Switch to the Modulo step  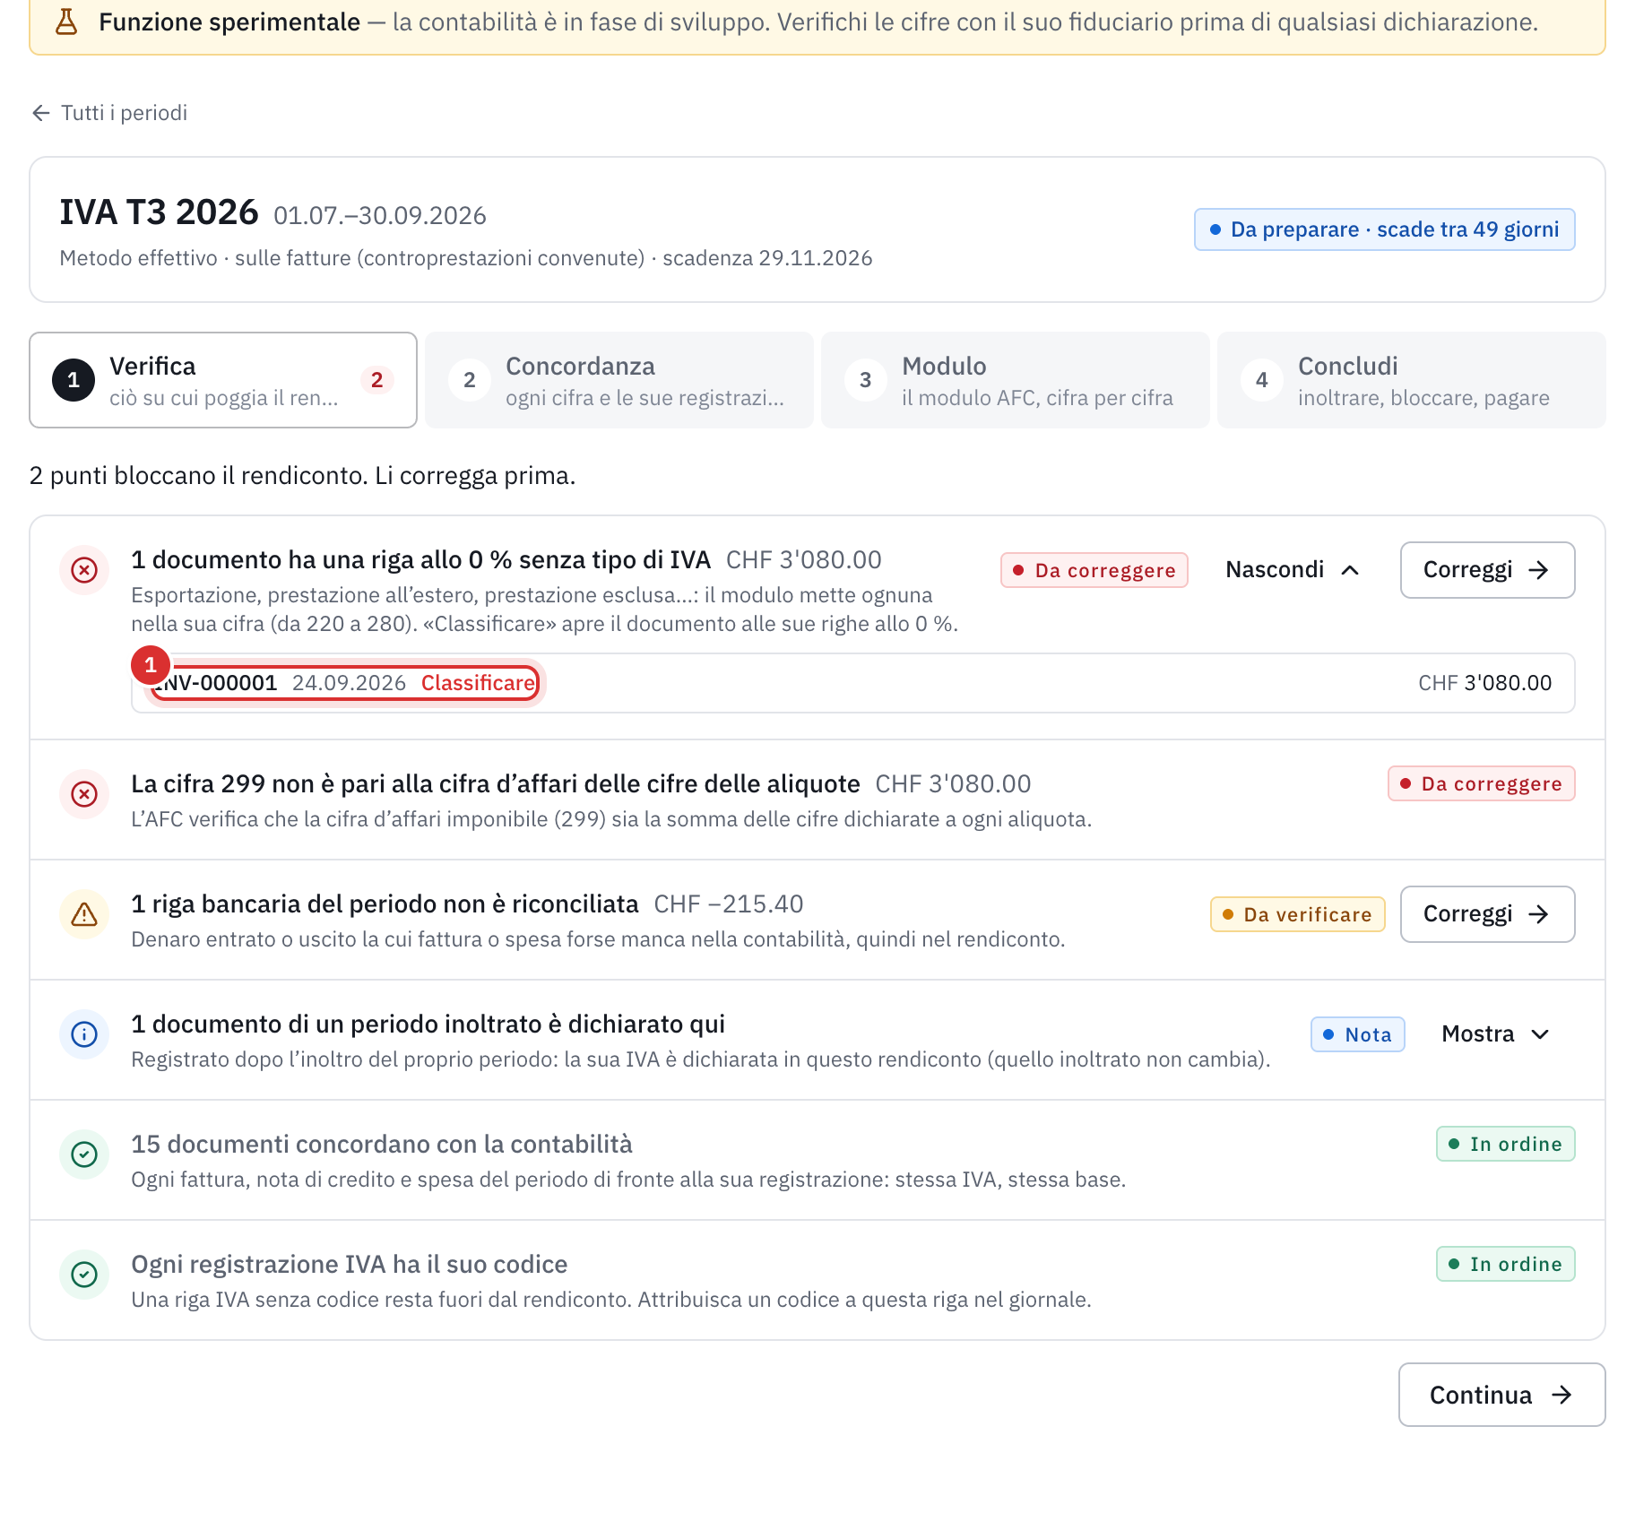tap(1016, 380)
